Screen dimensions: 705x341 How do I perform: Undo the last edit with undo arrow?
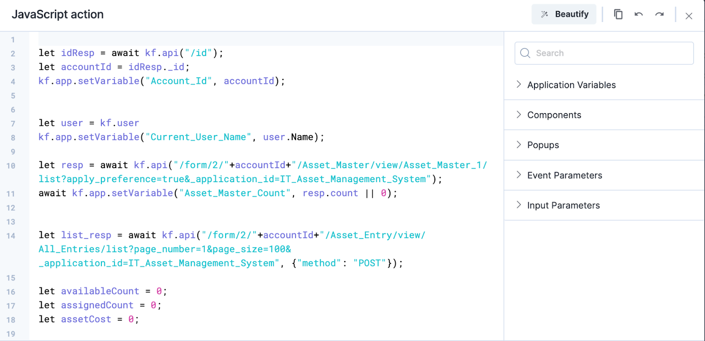pos(638,15)
